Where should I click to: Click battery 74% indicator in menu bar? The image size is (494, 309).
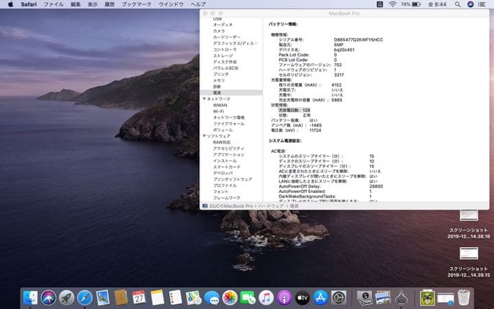410,4
